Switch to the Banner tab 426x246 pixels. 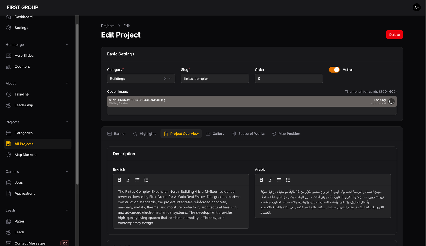(x=117, y=134)
